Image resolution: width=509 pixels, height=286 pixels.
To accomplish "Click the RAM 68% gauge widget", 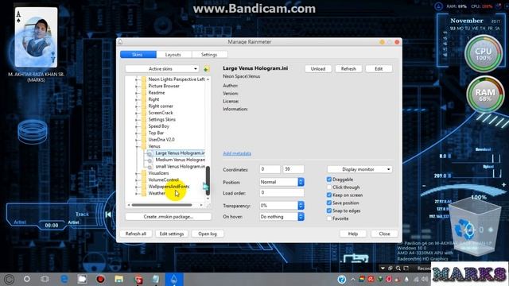I will click(485, 95).
